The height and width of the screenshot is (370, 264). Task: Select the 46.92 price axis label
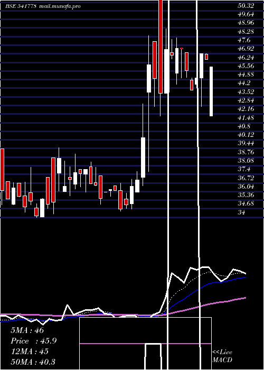pos(246,49)
